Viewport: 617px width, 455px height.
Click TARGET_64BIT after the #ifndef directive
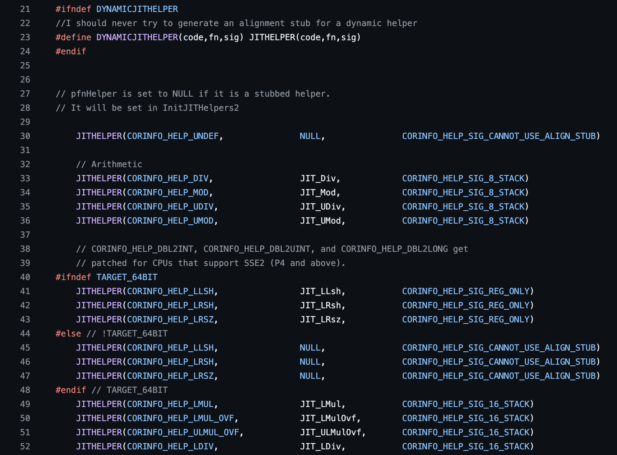click(x=127, y=277)
